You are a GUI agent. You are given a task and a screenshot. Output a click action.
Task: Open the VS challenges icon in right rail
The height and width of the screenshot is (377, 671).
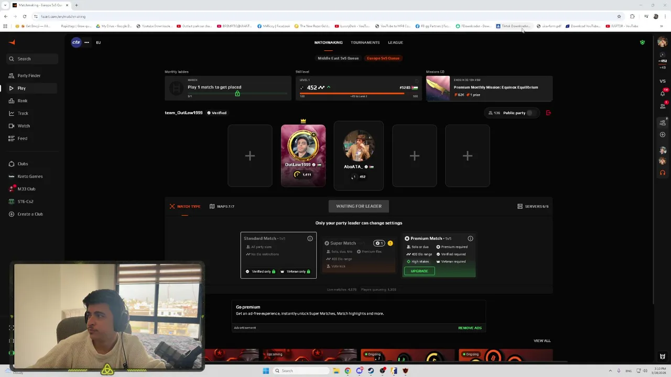(663, 81)
